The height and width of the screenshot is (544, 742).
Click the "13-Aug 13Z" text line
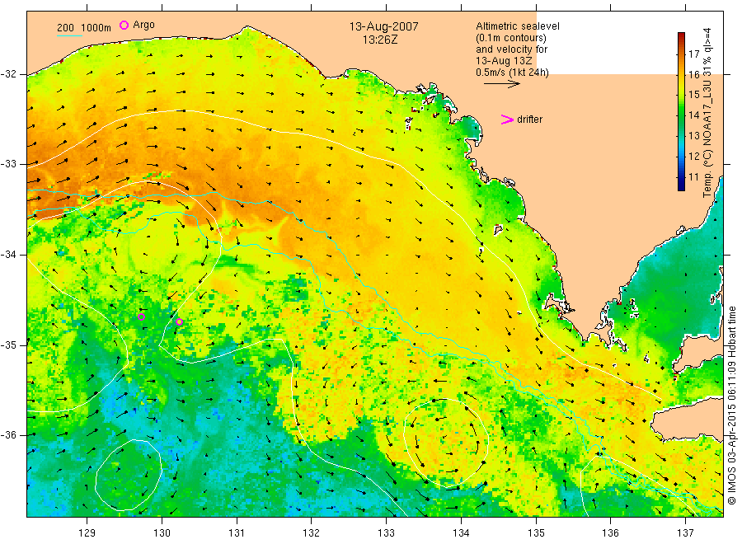point(504,61)
